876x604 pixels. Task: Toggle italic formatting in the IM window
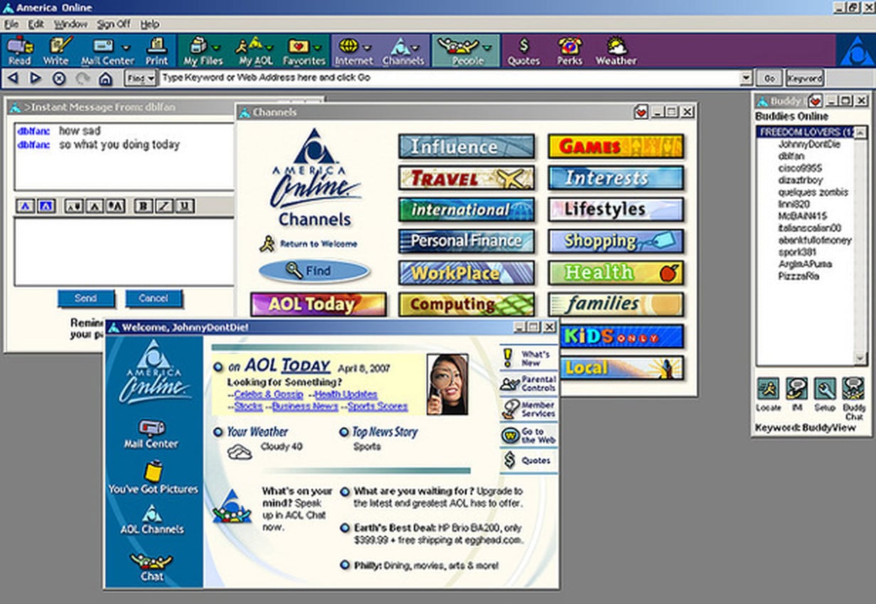[162, 205]
